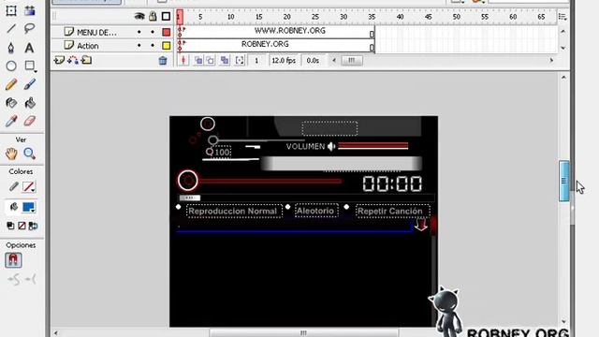This screenshot has height=337, width=599.
Task: Click timeline horizontal scrollbar thumb
Action: pos(352,60)
